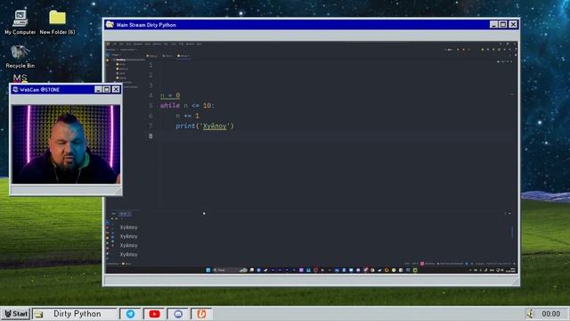Image resolution: width=570 pixels, height=321 pixels.
Task: Click the console output scrollbar thumb
Action: pyautogui.click(x=512, y=232)
